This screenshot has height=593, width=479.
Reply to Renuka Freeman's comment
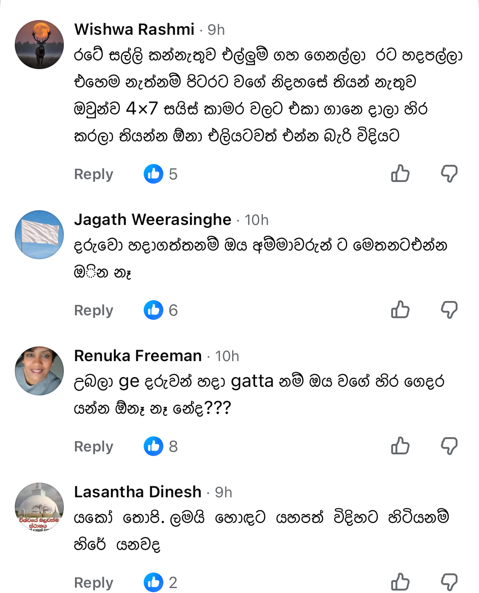click(93, 447)
